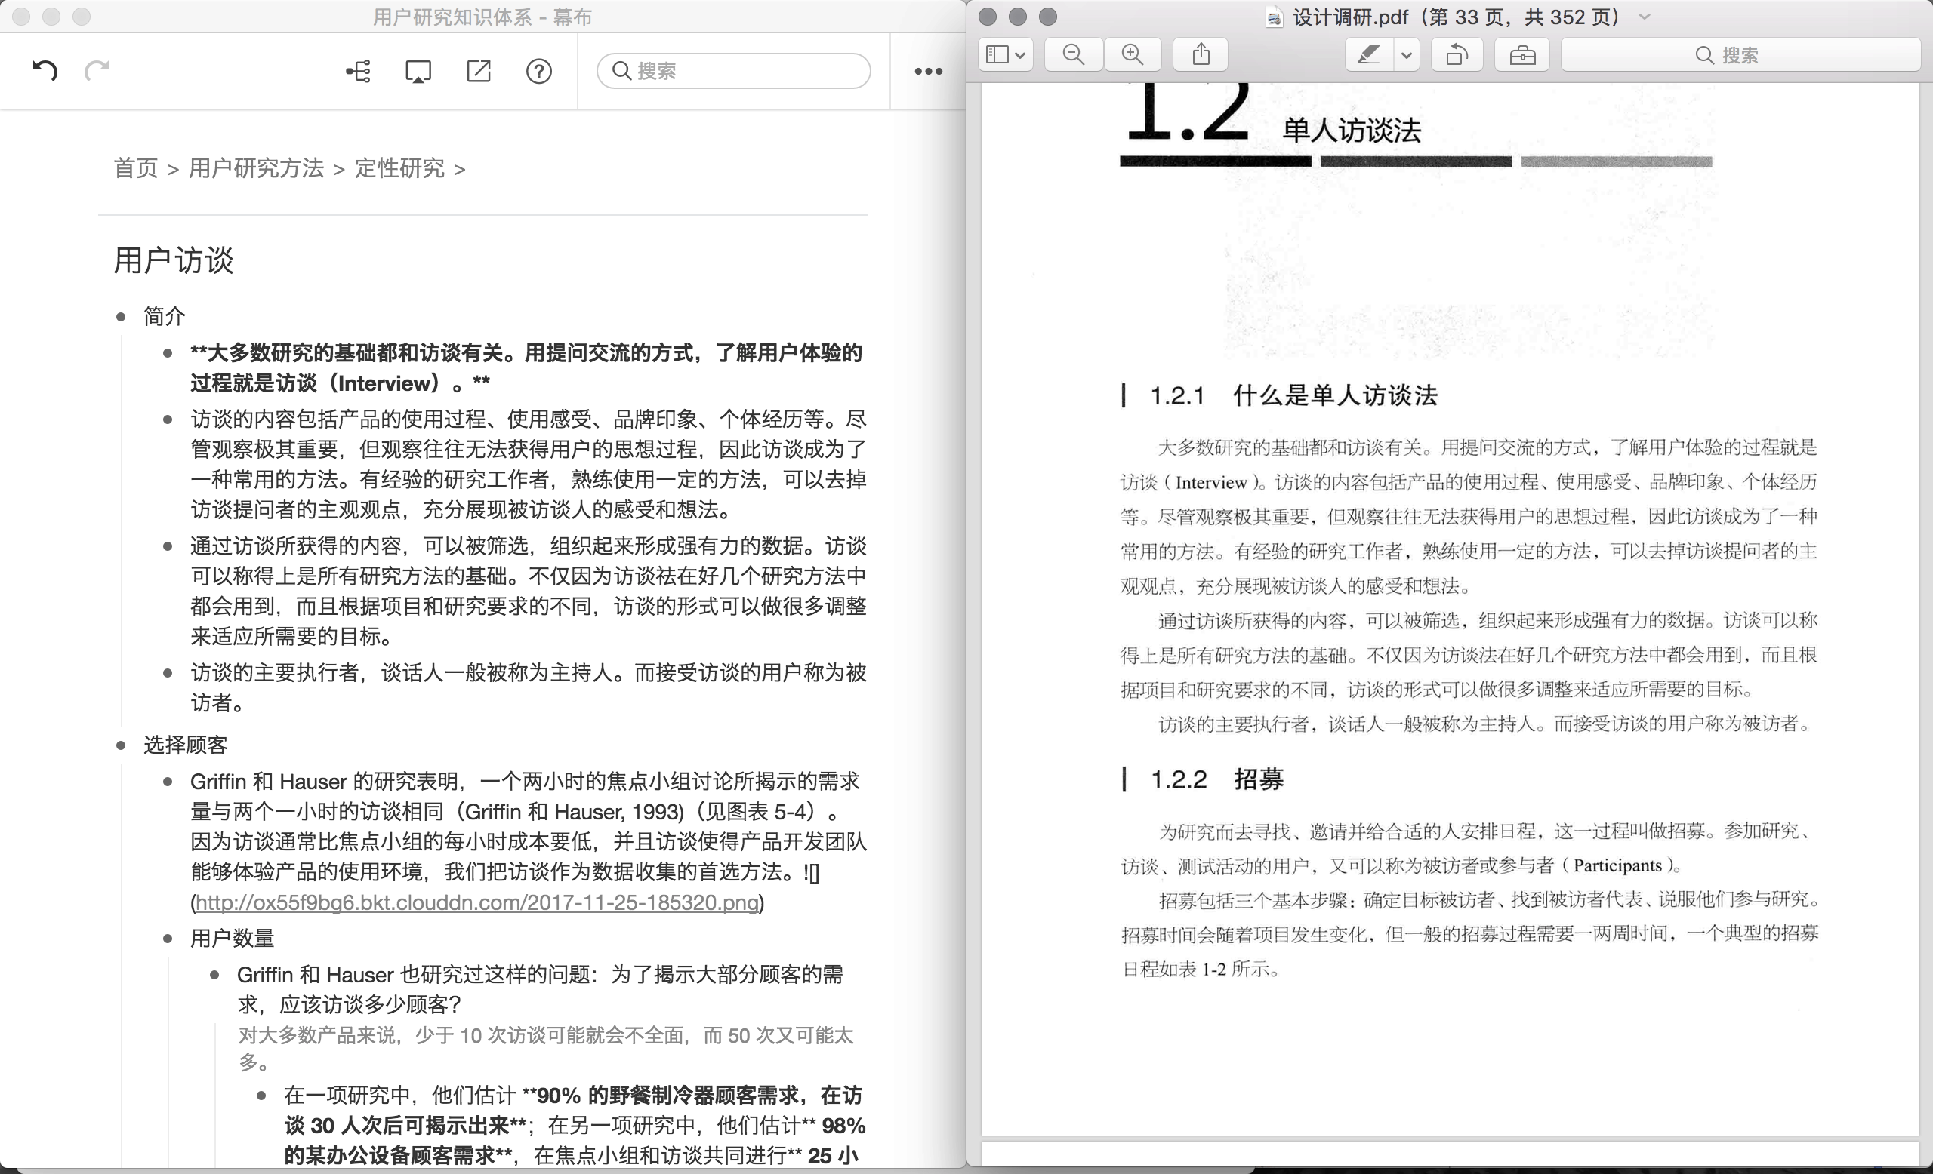Click the undo arrow icon
Viewport: 1933px width, 1174px height.
point(45,70)
